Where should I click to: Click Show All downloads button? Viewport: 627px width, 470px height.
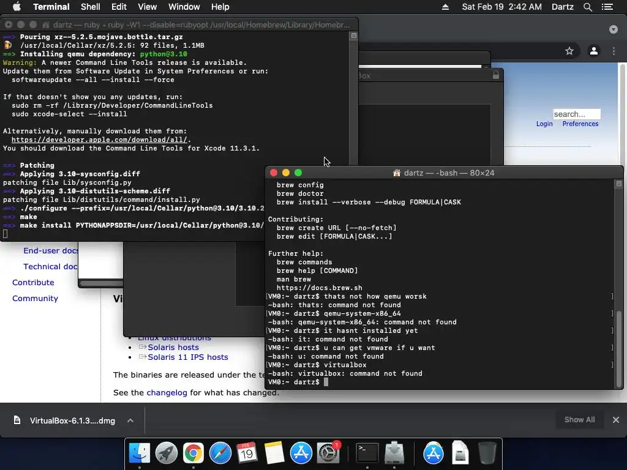pyautogui.click(x=579, y=420)
